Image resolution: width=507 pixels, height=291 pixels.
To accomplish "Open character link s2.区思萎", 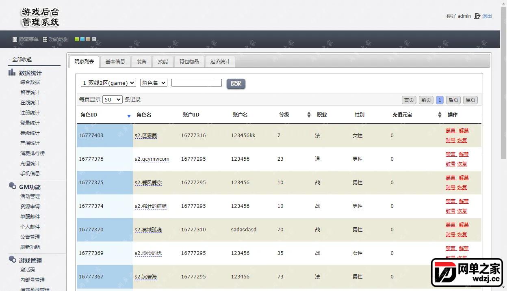I will (146, 136).
